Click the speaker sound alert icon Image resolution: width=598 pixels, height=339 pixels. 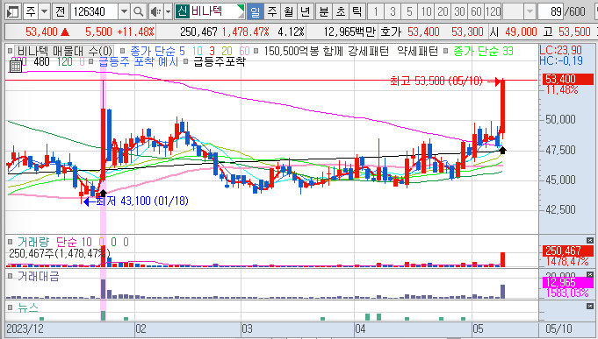click(x=155, y=11)
